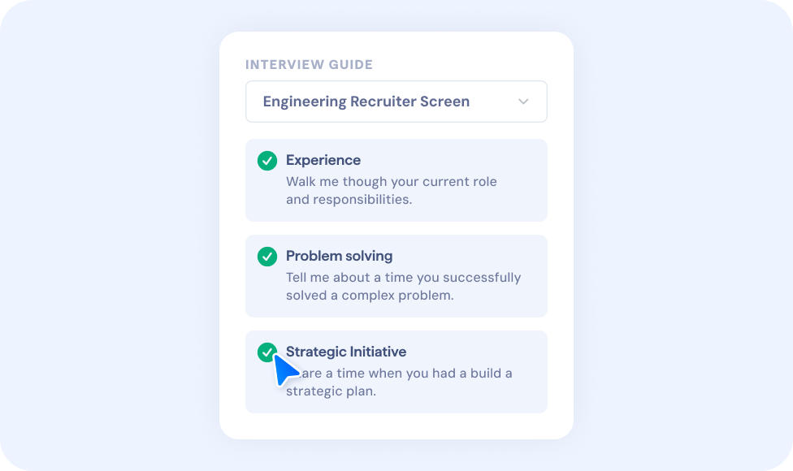The height and width of the screenshot is (471, 793).
Task: Click the INTERVIEW GUIDE heading label
Action: coord(309,65)
